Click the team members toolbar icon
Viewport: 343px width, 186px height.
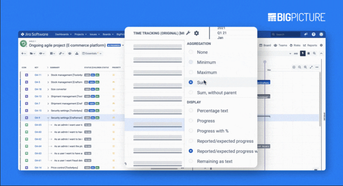[x=70, y=53]
